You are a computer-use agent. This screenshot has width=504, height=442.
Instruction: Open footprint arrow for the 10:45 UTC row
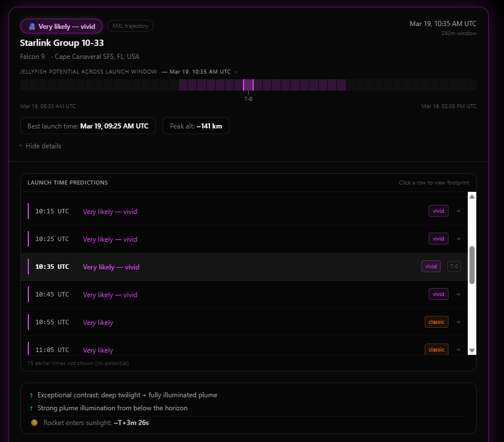[x=458, y=294]
